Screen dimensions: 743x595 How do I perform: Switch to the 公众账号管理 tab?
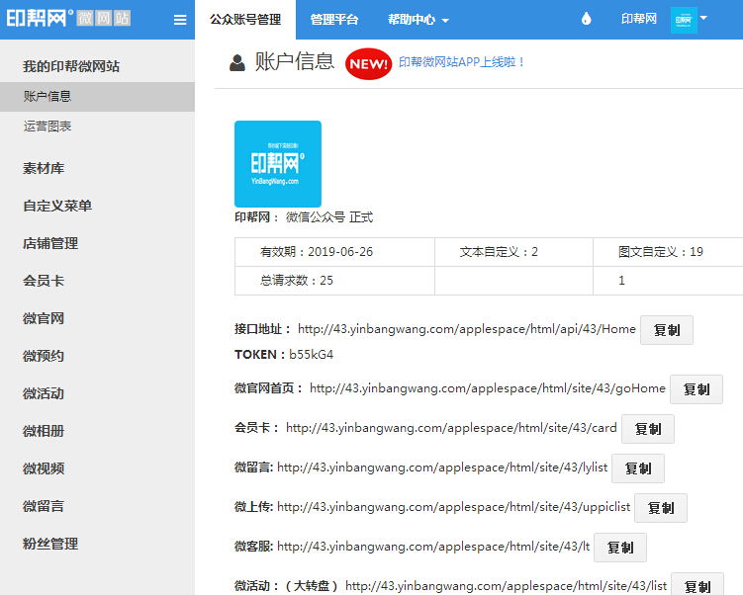244,20
